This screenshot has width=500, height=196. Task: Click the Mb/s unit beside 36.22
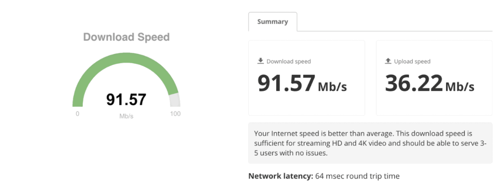coord(460,87)
